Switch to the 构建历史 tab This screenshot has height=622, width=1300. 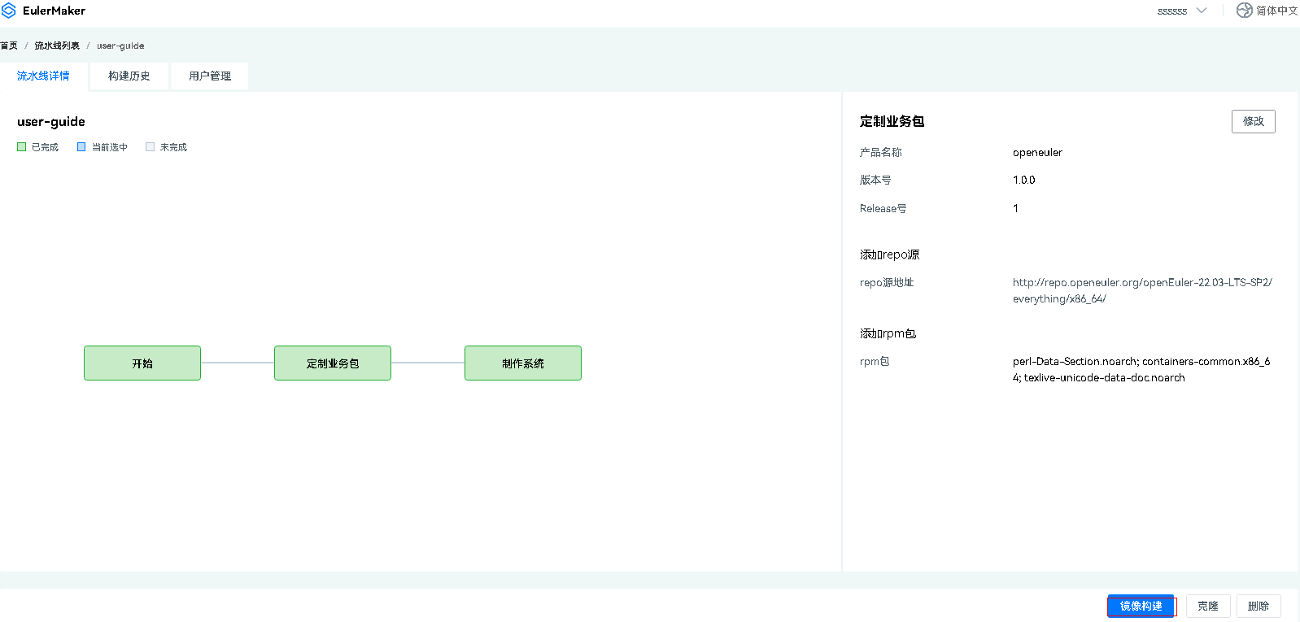[x=129, y=76]
